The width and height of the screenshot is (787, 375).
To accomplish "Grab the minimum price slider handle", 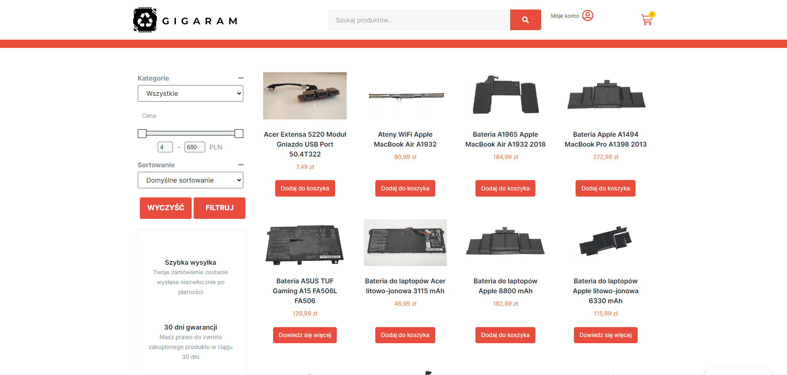I will [x=142, y=133].
